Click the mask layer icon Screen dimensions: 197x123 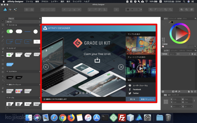pyautogui.click(x=173, y=92)
